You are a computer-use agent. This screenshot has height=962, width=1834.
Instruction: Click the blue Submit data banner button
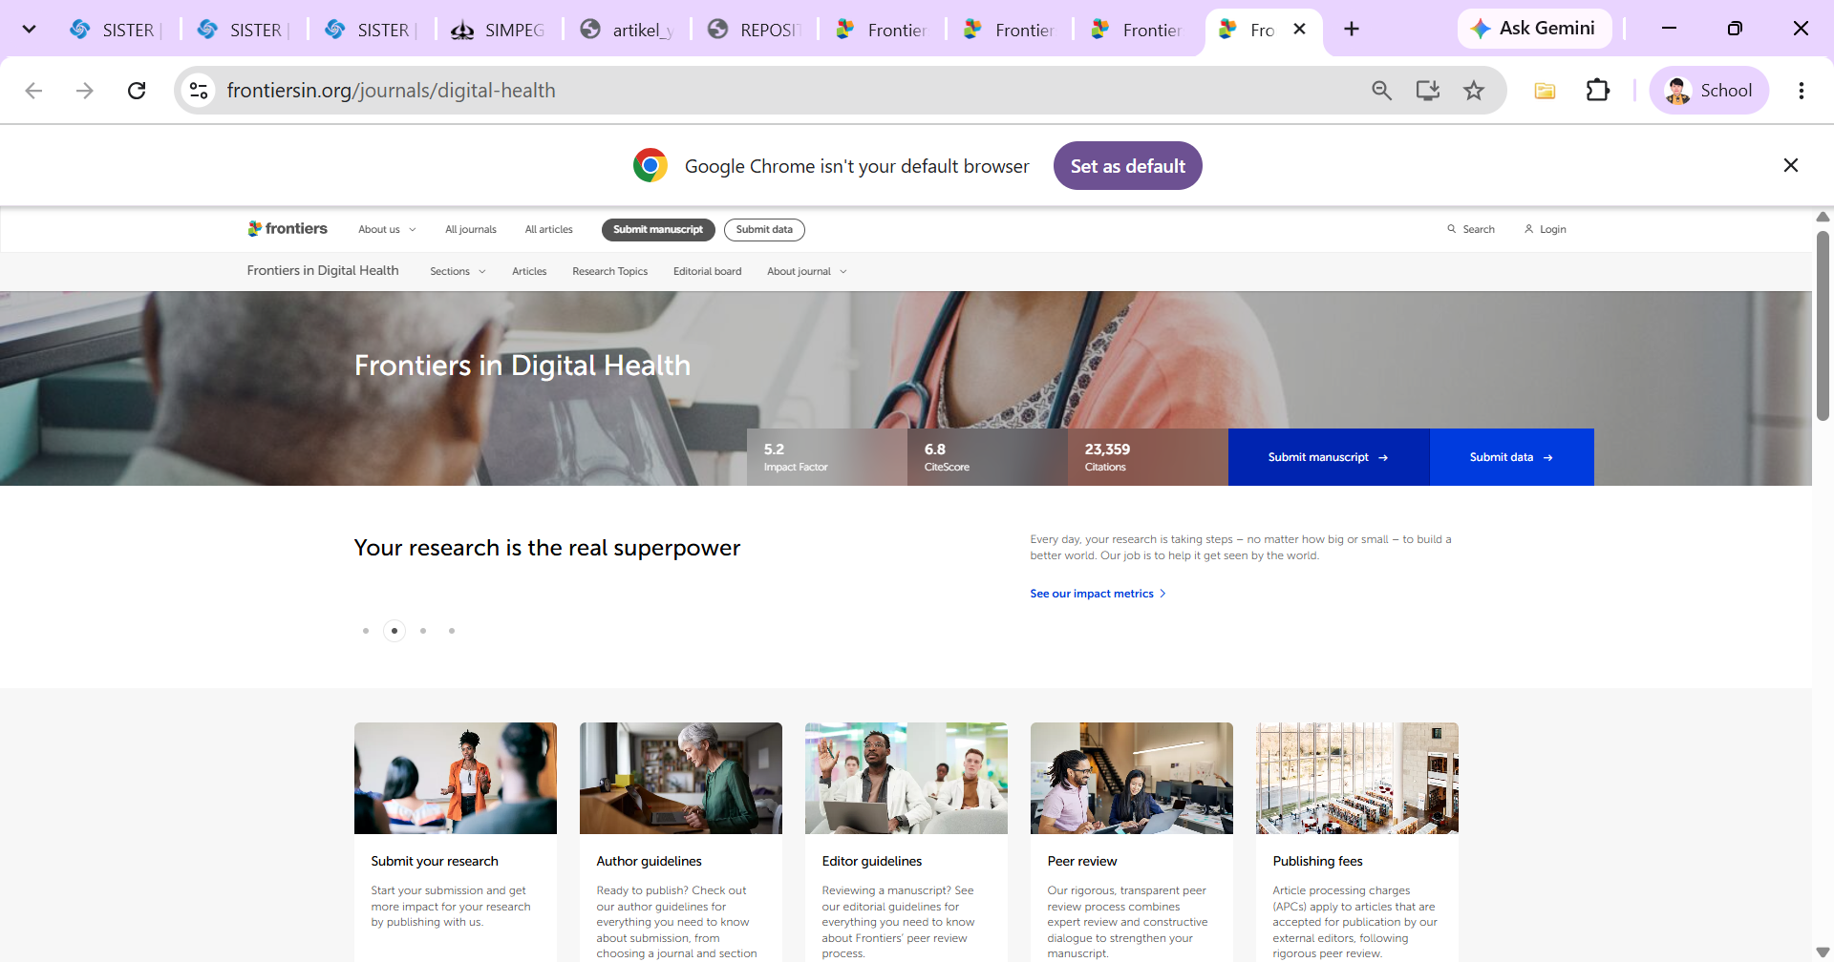(x=1512, y=457)
